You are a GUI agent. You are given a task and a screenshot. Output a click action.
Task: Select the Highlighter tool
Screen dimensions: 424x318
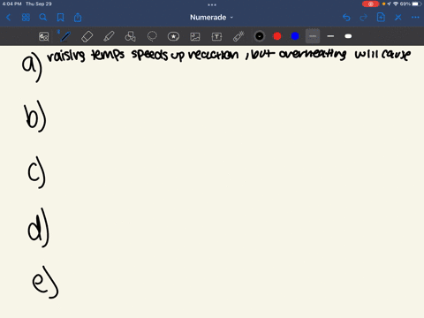[109, 36]
